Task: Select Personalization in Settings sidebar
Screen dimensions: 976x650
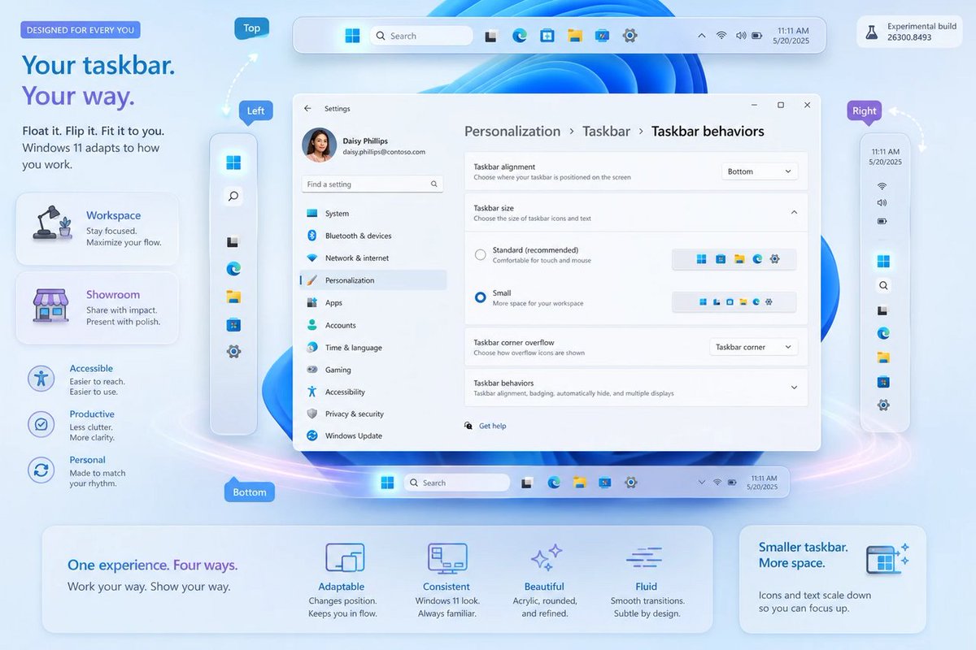Action: coord(373,280)
